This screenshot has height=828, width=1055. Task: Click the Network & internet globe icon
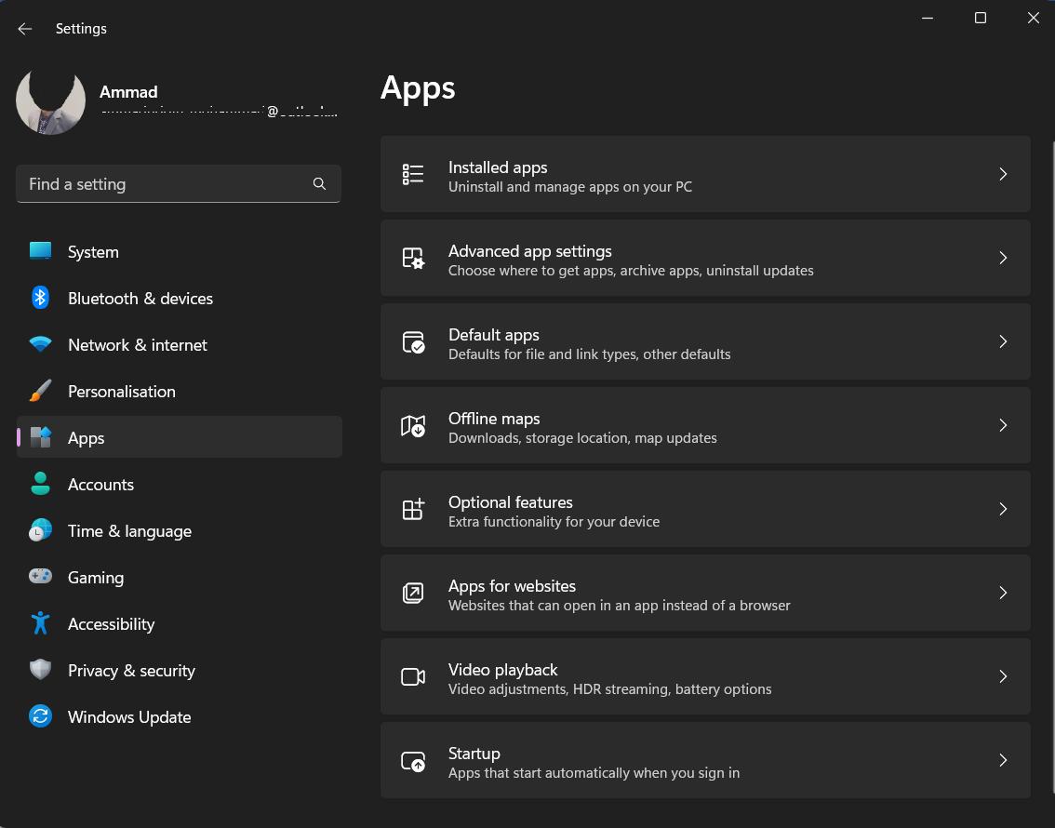pos(41,344)
